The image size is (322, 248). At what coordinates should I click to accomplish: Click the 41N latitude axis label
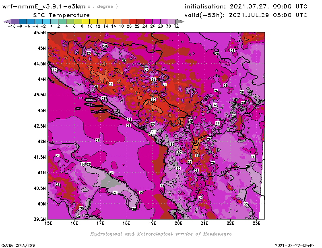[41, 173]
